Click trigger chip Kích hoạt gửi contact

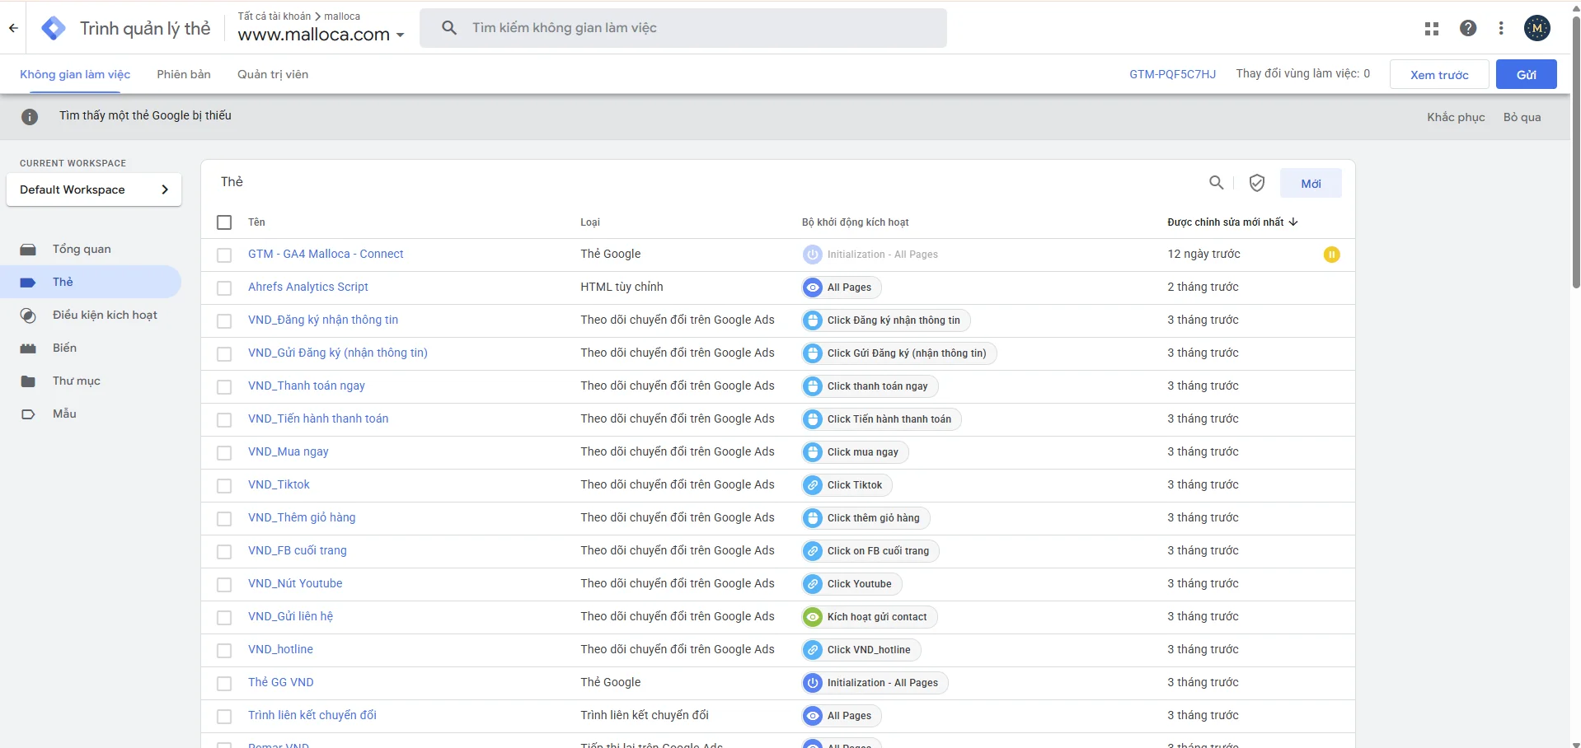point(870,617)
